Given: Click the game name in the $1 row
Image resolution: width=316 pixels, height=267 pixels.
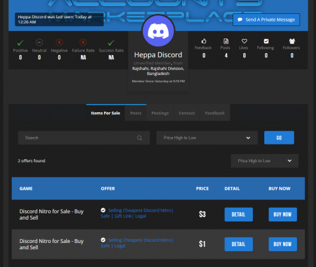Looking at the screenshot, I should point(51,244).
